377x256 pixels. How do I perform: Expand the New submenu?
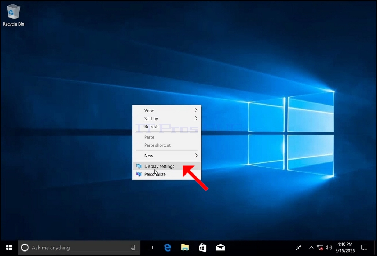click(x=167, y=156)
